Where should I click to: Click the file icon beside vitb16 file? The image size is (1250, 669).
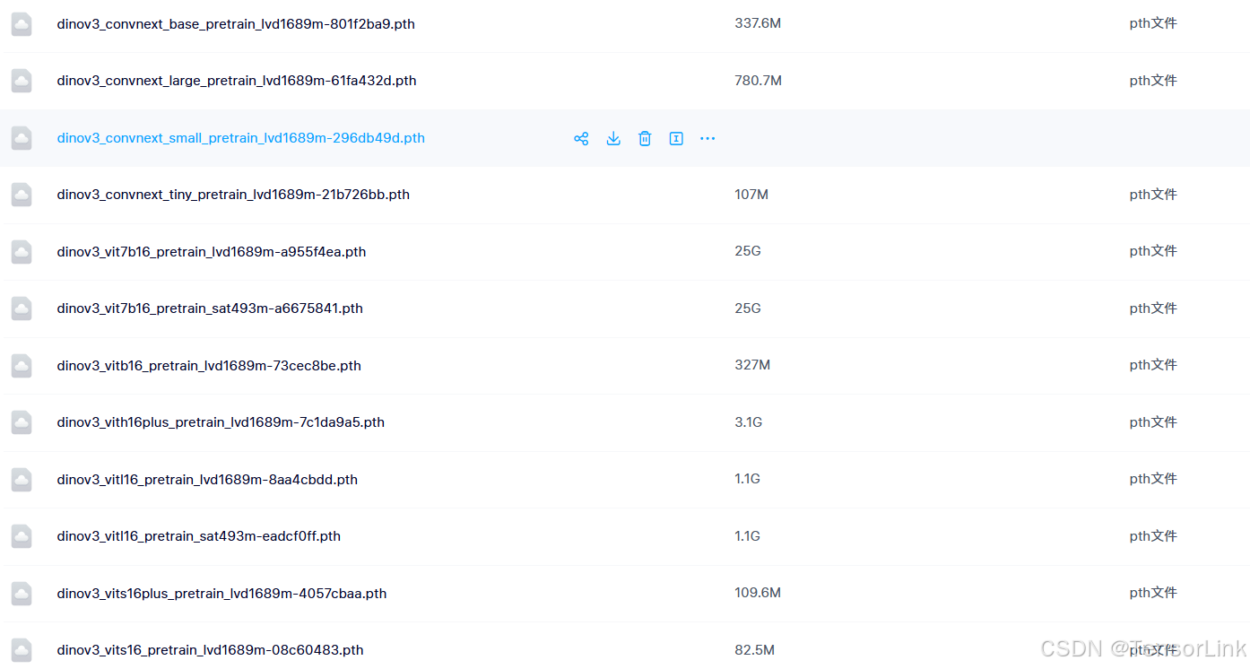coord(22,366)
